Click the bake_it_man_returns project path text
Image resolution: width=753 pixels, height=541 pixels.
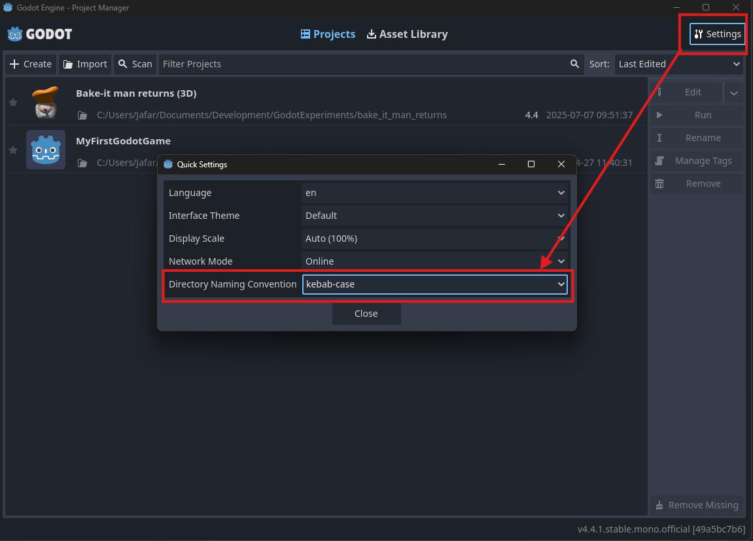[271, 115]
